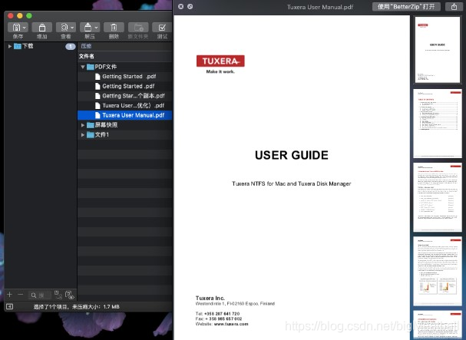Viewport: 466px width, 340px height.
Task: Click the status text showing 1.7 MB
Action: [76, 307]
